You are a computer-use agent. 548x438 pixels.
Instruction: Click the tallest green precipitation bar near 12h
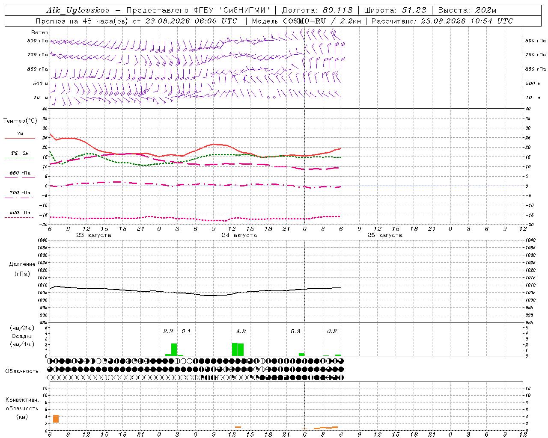235,349
